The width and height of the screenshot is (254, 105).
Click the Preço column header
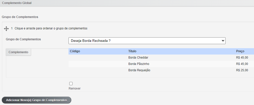[240, 51]
